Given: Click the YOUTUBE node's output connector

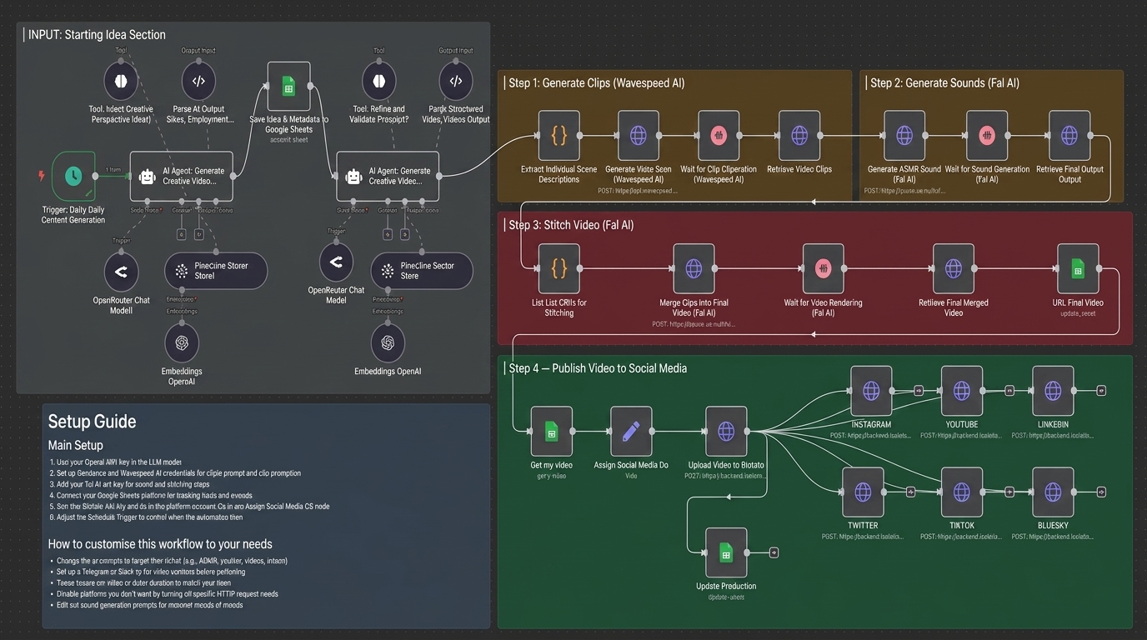Looking at the screenshot, I should pos(1009,390).
